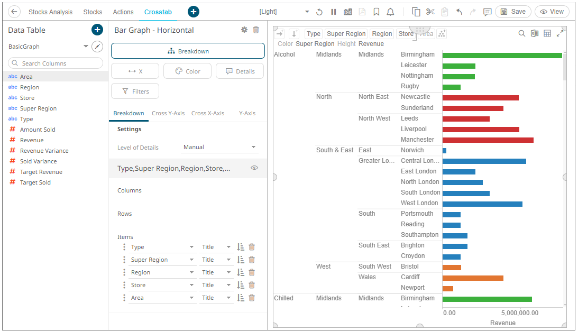Pause data updates in the toolbar

click(334, 12)
